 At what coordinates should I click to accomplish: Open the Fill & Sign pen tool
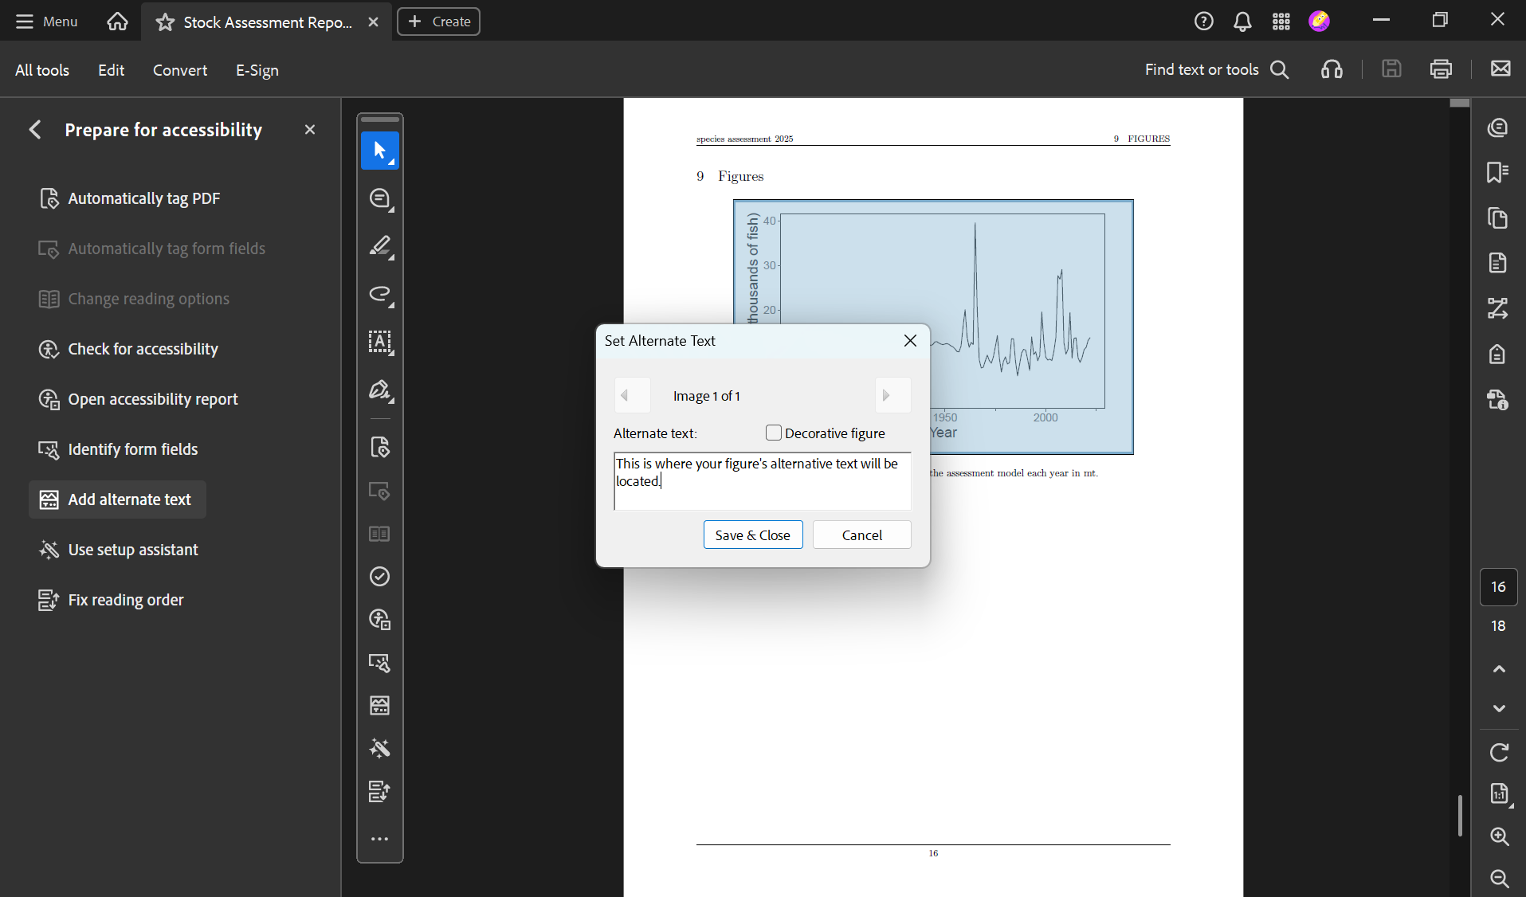[380, 390]
